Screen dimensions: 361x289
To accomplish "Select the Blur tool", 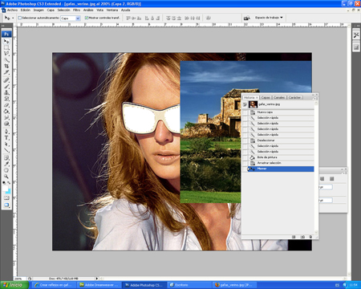I will pyautogui.click(x=6, y=117).
